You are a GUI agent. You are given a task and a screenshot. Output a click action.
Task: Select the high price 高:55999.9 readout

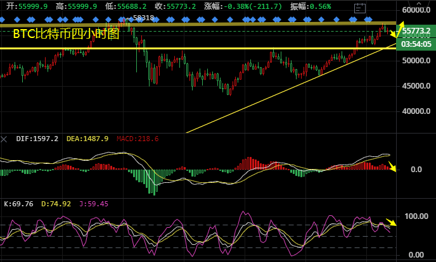(76, 6)
